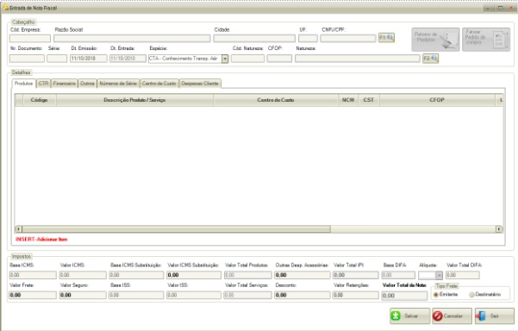Click the Dt. Entrada date field
Screen dimensions: 518x331
128,59
